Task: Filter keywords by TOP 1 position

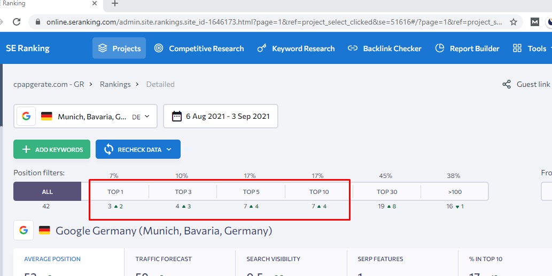Action: pos(115,192)
